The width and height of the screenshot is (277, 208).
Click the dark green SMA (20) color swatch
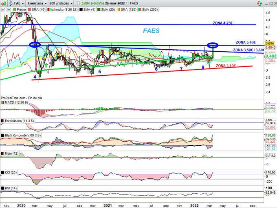point(99,9)
